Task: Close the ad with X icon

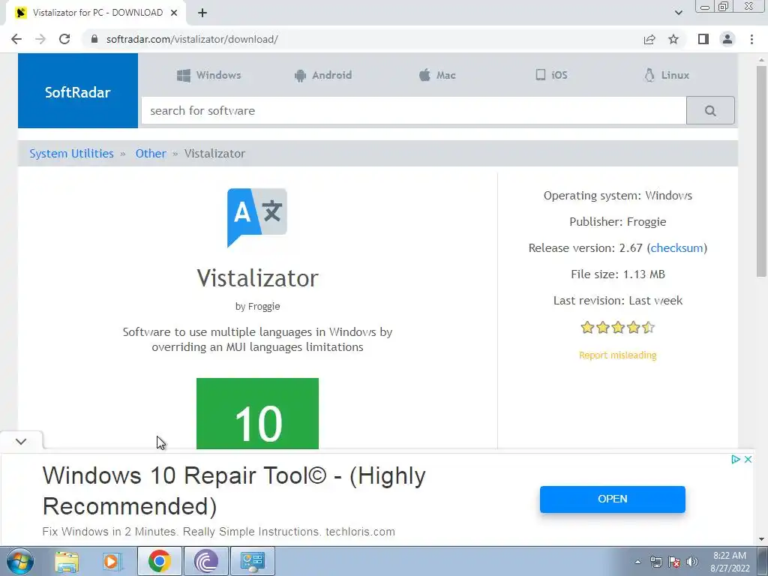Action: coord(748,460)
